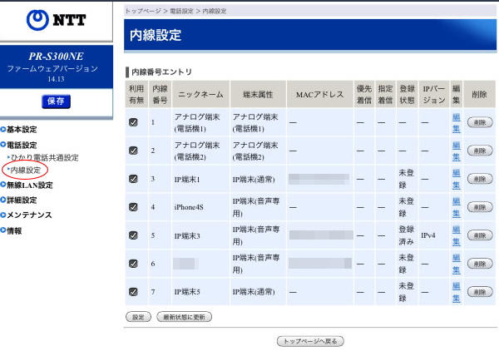The height and width of the screenshot is (351, 499).
Task: Open the 内線設定 submenu item
Action: [24, 170]
